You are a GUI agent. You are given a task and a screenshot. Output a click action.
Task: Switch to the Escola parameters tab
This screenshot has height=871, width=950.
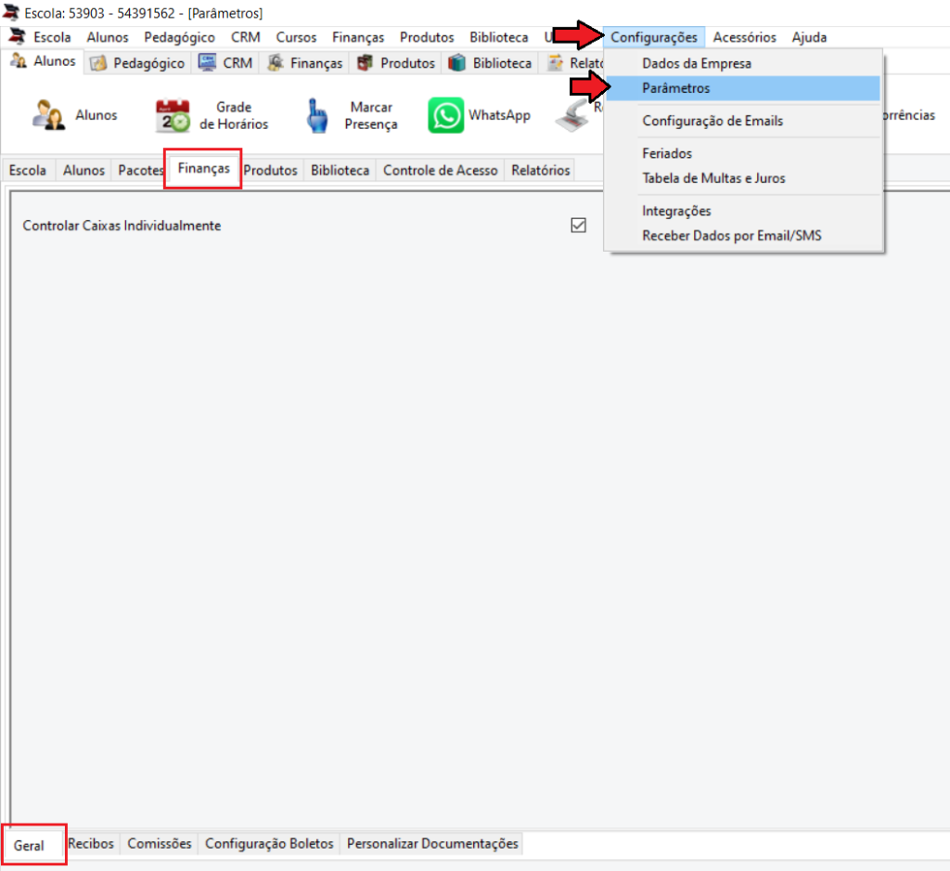(x=28, y=171)
